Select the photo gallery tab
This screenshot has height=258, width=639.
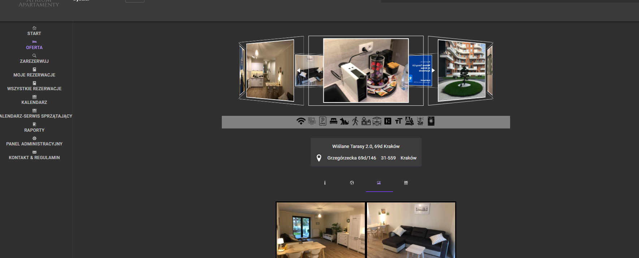[x=379, y=183]
